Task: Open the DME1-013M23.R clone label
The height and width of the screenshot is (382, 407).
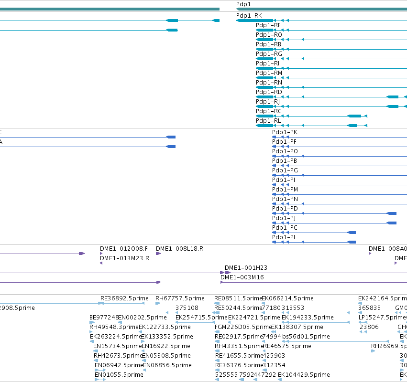Action: pos(125,259)
